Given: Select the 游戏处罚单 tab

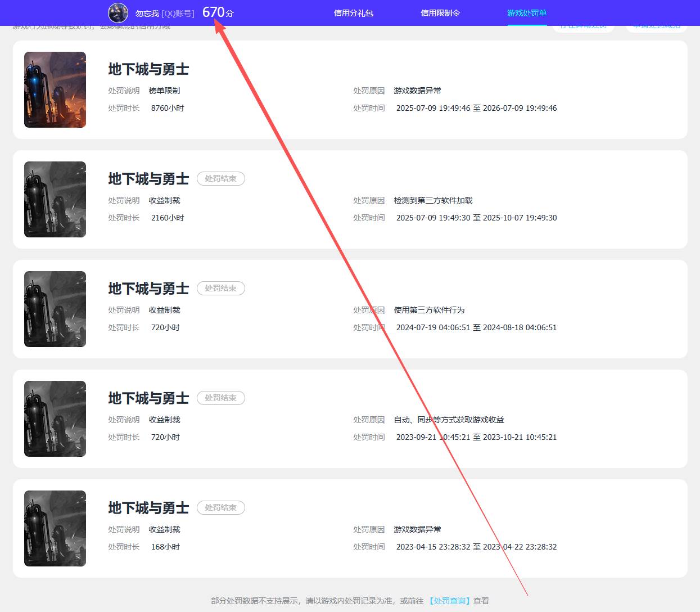Looking at the screenshot, I should tap(527, 13).
